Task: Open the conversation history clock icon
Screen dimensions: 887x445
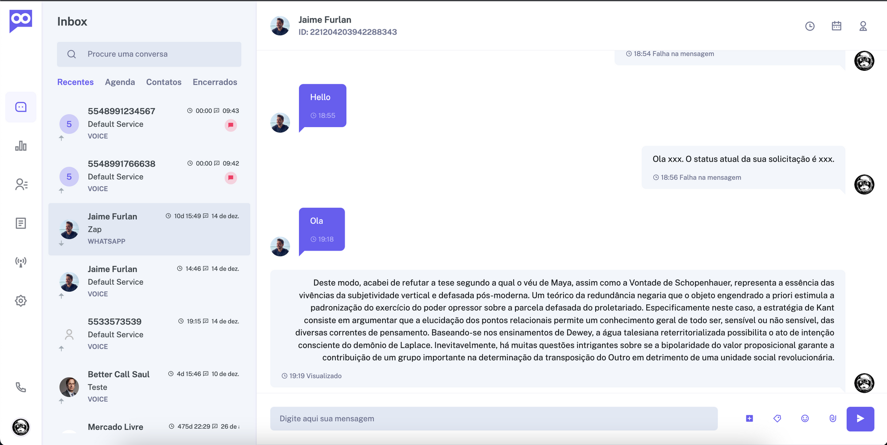Action: coord(810,26)
